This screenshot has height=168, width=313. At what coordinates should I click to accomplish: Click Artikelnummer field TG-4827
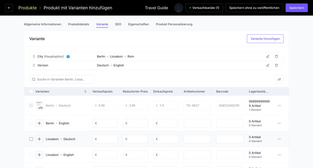[x=197, y=105]
